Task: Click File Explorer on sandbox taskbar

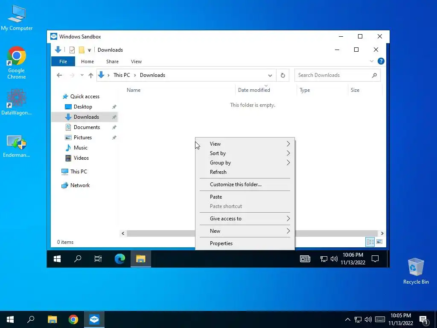Action: click(141, 259)
